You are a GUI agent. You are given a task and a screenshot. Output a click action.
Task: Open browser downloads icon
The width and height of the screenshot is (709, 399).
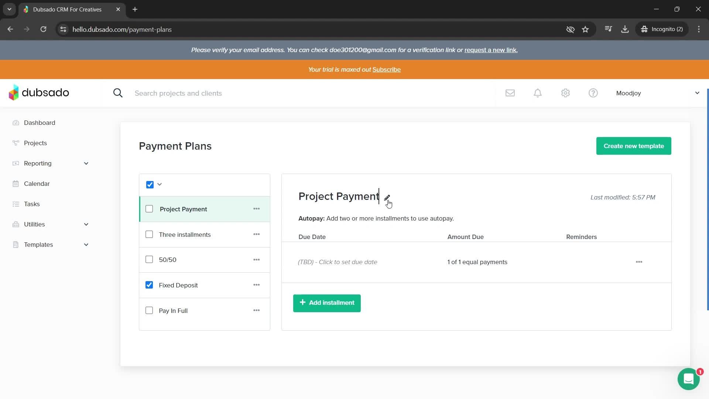coord(625,29)
